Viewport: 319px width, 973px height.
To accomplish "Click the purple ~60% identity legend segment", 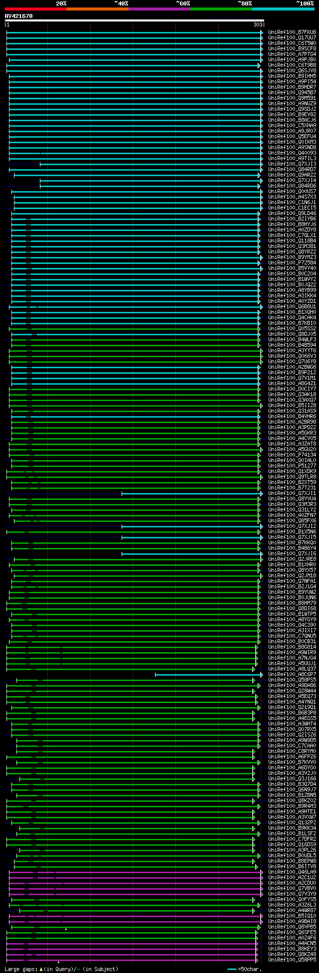I will click(x=159, y=9).
